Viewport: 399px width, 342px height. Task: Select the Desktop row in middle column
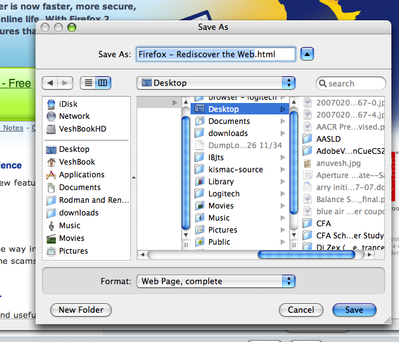pyautogui.click(x=240, y=109)
